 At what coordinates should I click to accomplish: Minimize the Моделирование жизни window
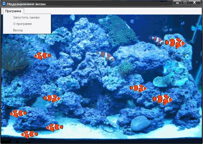(x=177, y=2)
